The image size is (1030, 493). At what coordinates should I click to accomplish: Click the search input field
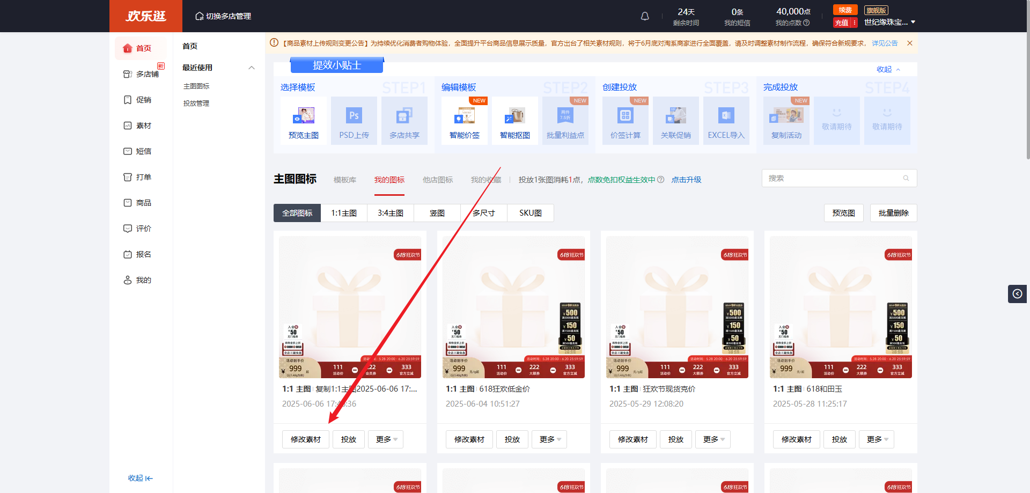point(833,178)
